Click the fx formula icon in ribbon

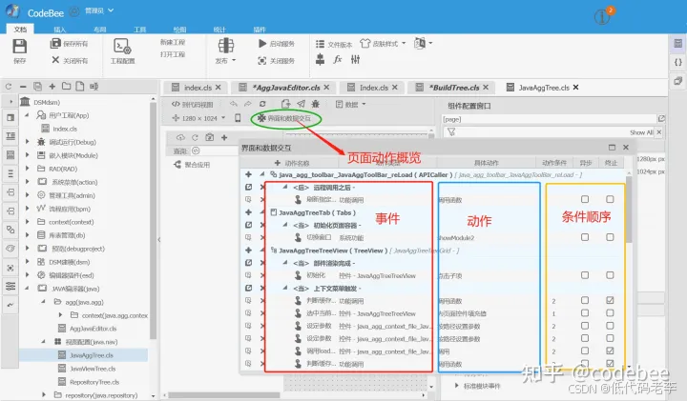pyautogui.click(x=338, y=59)
